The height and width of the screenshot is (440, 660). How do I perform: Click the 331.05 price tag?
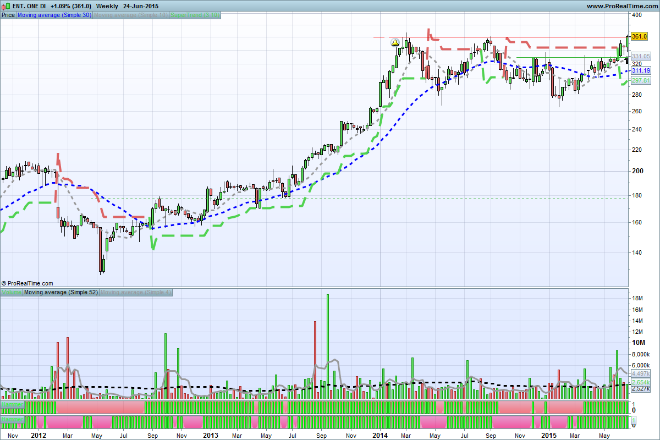tap(641, 56)
